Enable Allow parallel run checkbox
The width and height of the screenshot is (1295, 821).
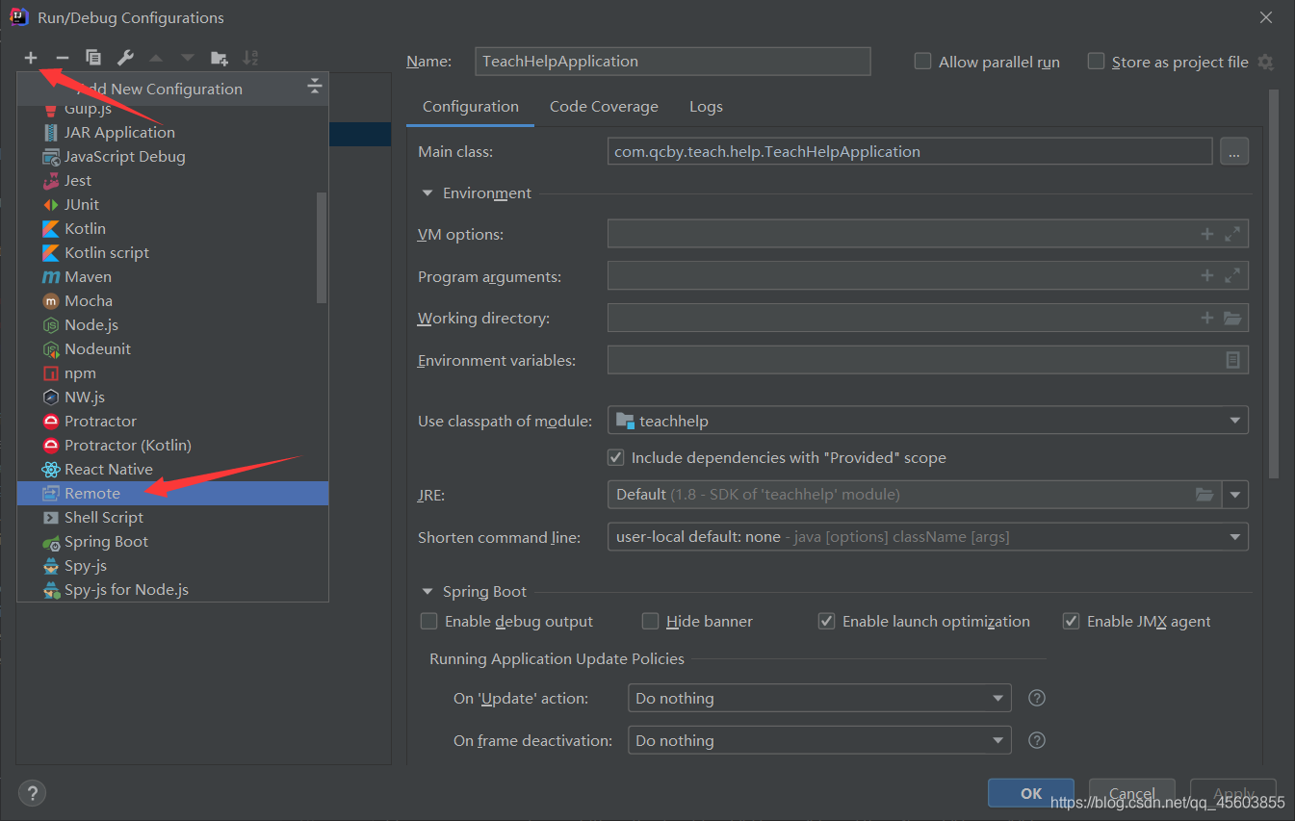(x=922, y=62)
